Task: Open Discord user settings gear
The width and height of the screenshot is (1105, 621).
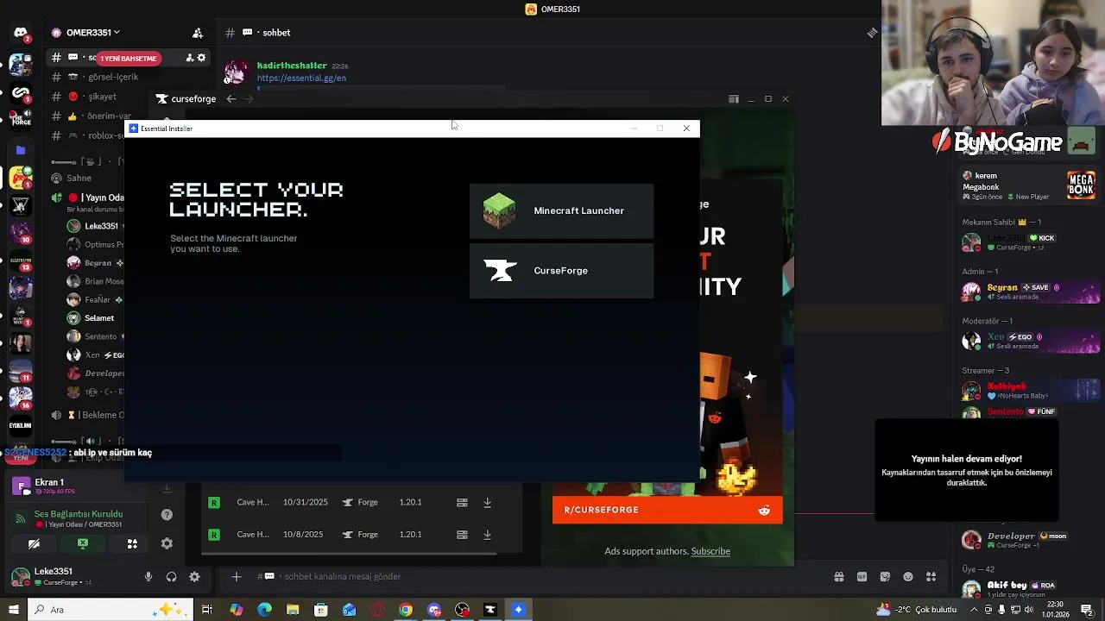Action: coord(194,577)
